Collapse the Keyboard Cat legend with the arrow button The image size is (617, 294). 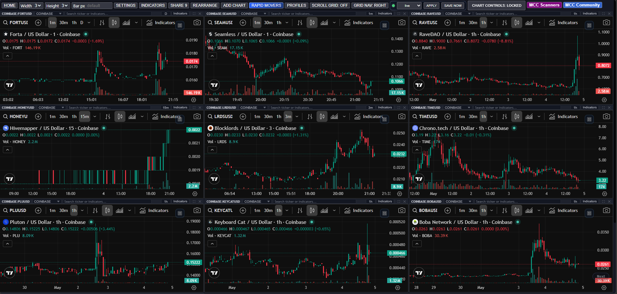coord(211,244)
